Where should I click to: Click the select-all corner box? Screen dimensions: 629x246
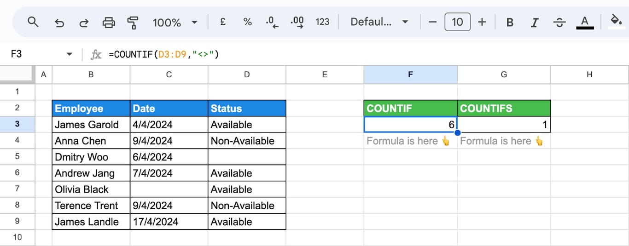17,74
